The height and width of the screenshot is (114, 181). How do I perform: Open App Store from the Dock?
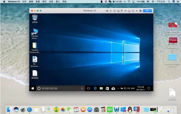[90, 109]
